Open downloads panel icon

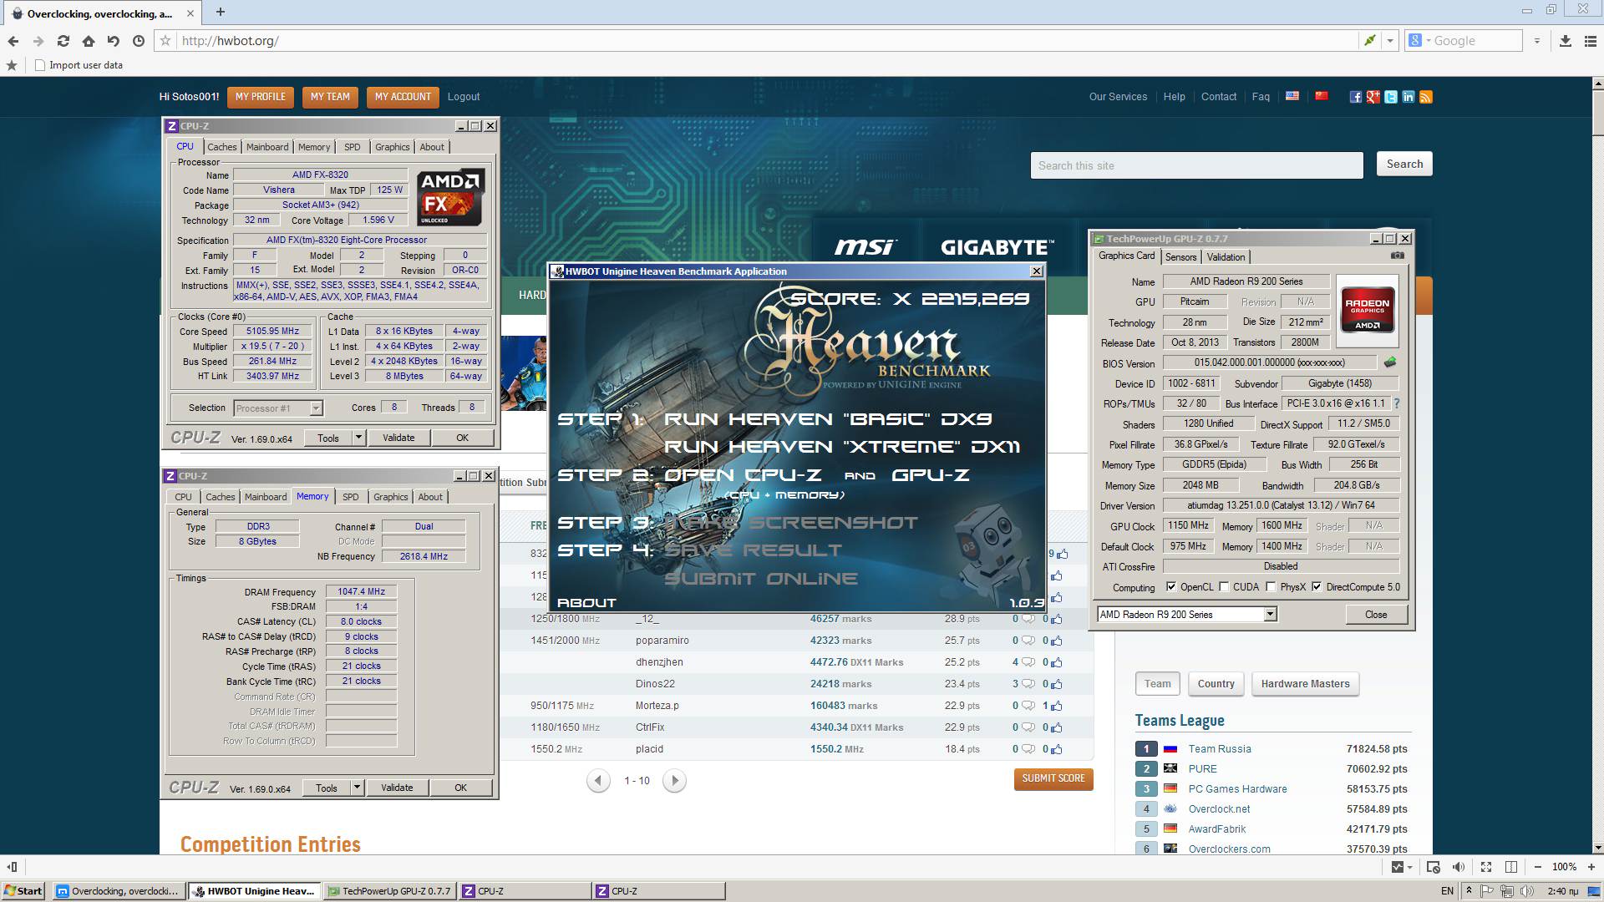coord(1565,41)
